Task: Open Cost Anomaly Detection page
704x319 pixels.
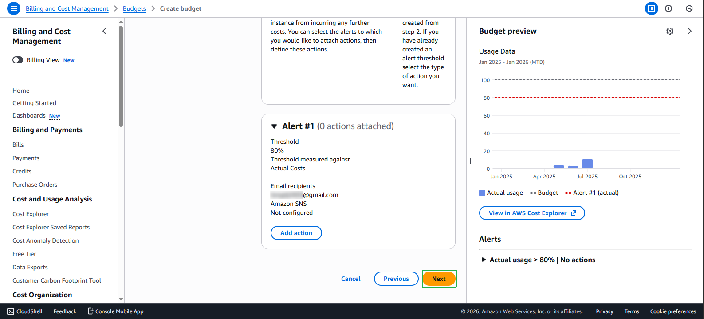Action: (45, 240)
